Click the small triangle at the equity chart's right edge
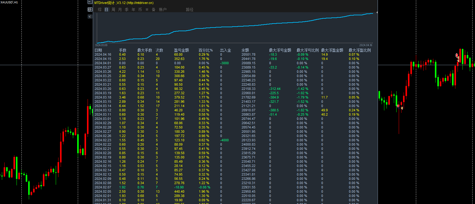The width and height of the screenshot is (475, 204). tap(377, 12)
